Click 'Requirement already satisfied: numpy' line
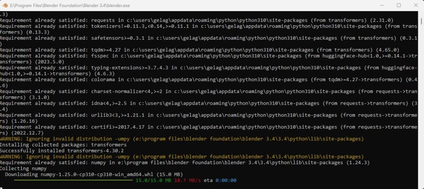Viewport: 424px width, 189px height. [185, 163]
